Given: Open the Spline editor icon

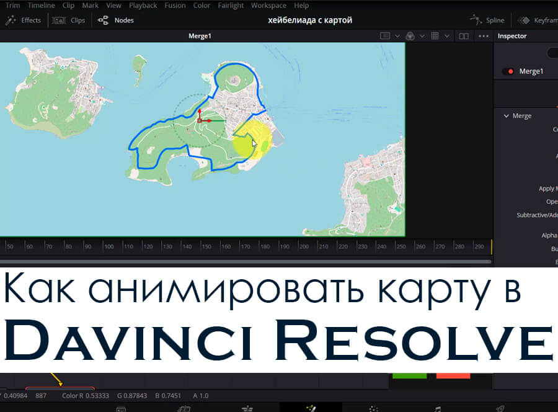Looking at the screenshot, I should click(476, 20).
